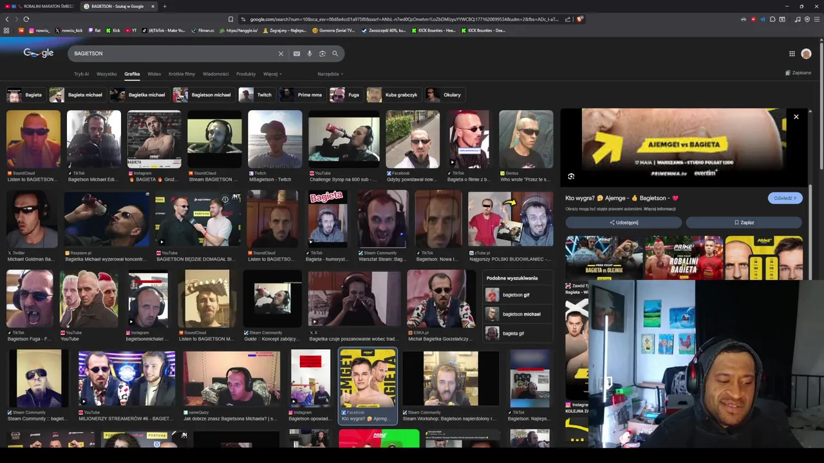824x463 pixels.
Task: Filter by the Twitch chip
Action: [256, 95]
